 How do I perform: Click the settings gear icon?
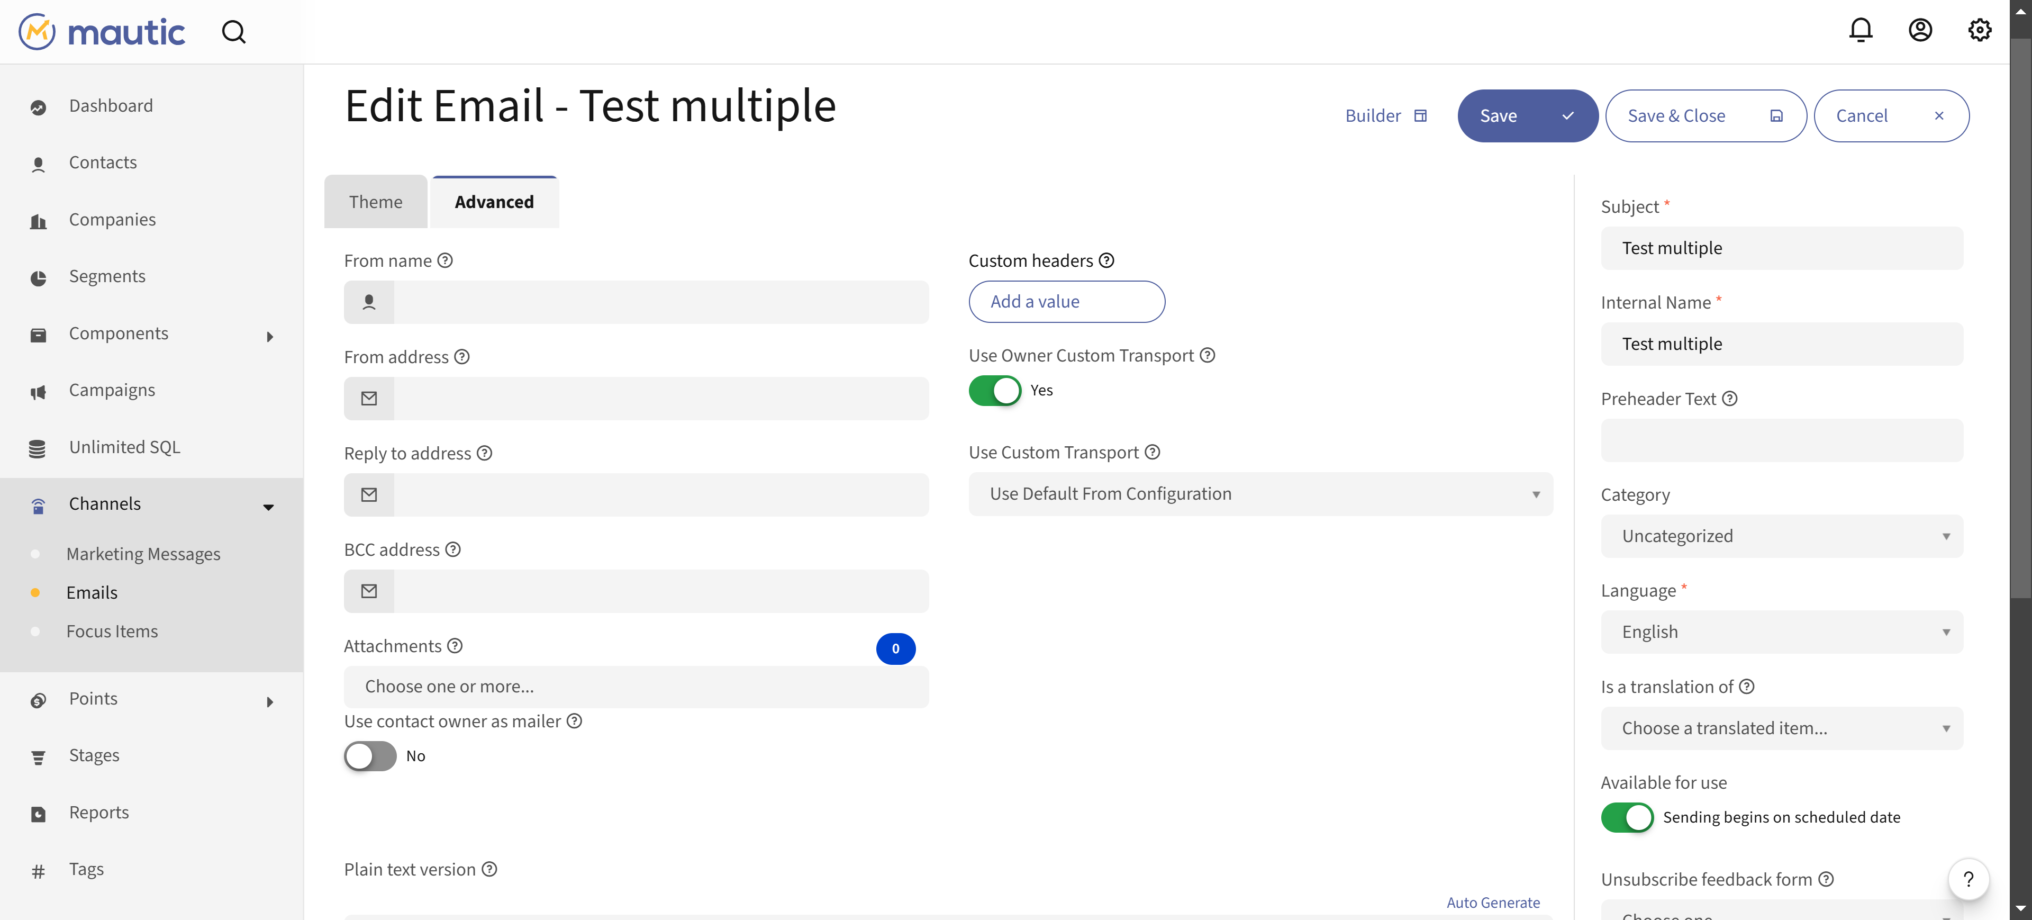click(1980, 31)
